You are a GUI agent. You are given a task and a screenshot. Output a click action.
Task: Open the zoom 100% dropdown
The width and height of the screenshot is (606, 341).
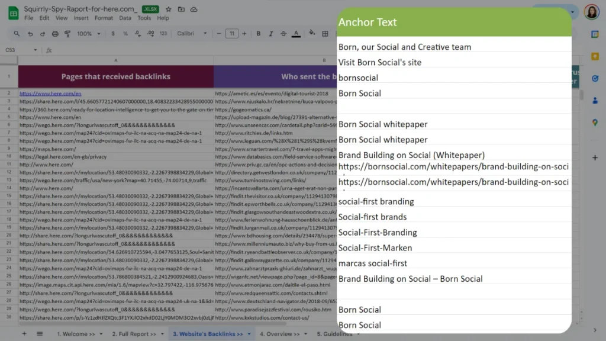point(88,34)
